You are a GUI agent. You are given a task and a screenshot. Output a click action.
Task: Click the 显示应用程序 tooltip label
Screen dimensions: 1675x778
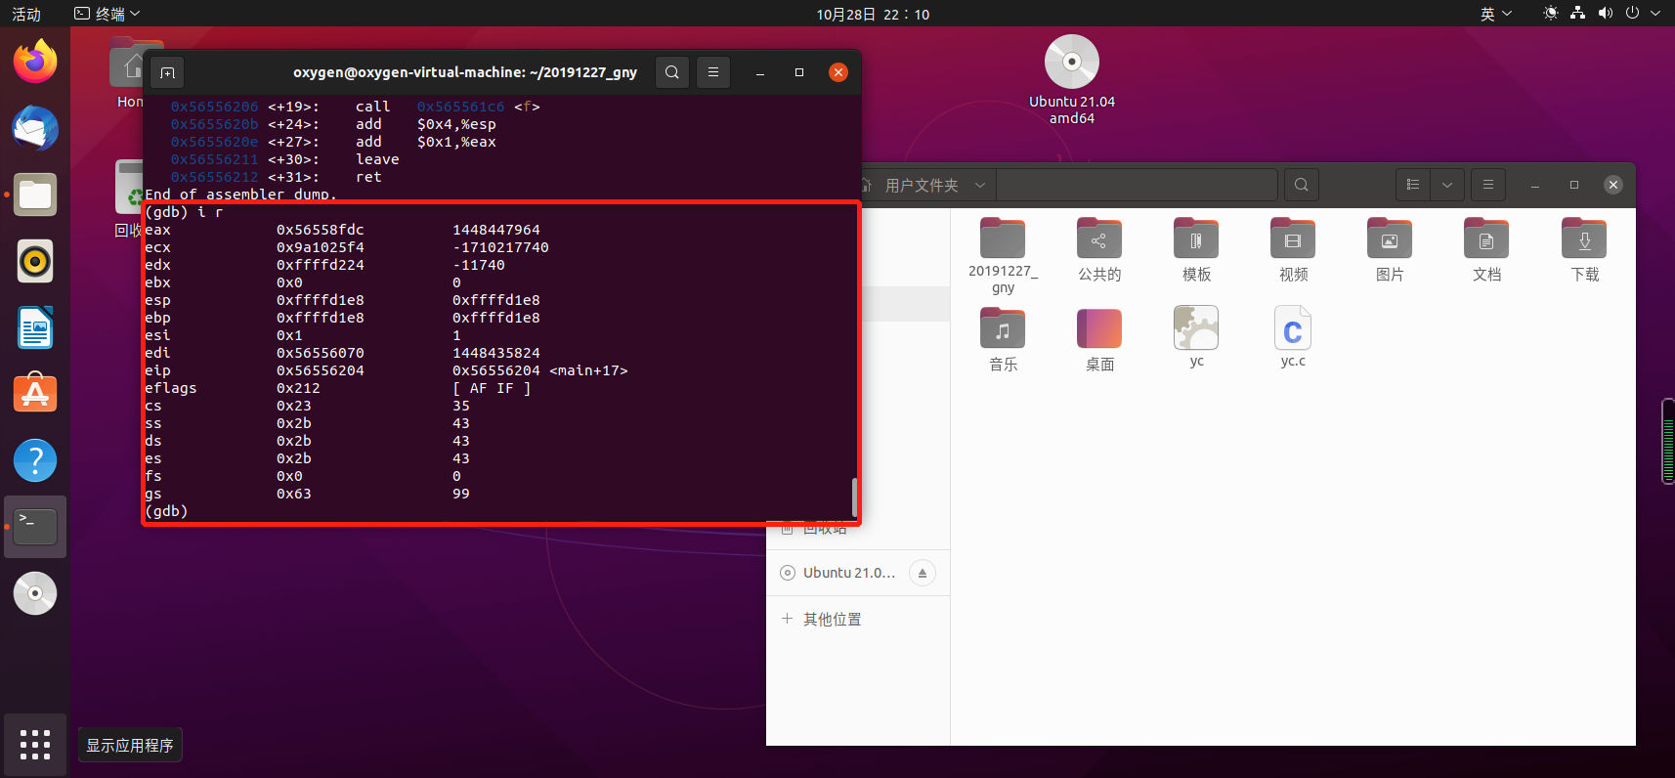(130, 746)
